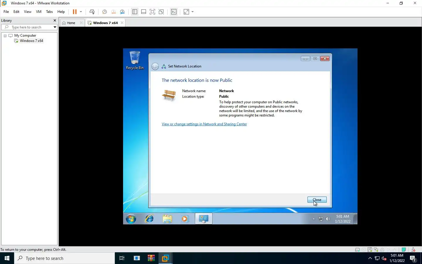Toggle the library sidebar view
Image resolution: width=422 pixels, height=264 pixels.
click(x=135, y=12)
